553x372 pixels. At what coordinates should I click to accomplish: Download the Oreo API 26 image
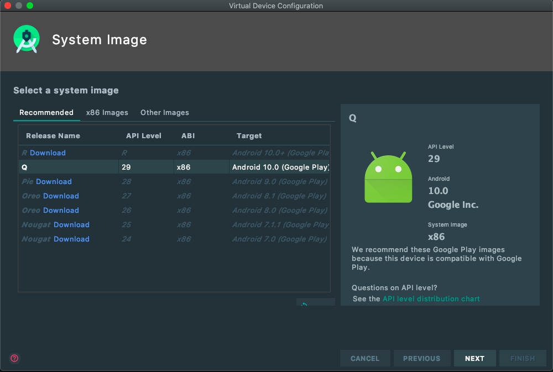[61, 210]
